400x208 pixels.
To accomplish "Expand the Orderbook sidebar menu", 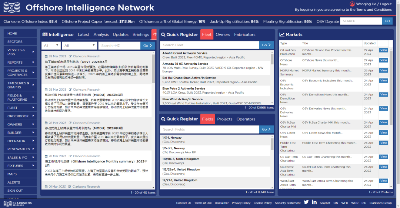I will click(20, 116).
